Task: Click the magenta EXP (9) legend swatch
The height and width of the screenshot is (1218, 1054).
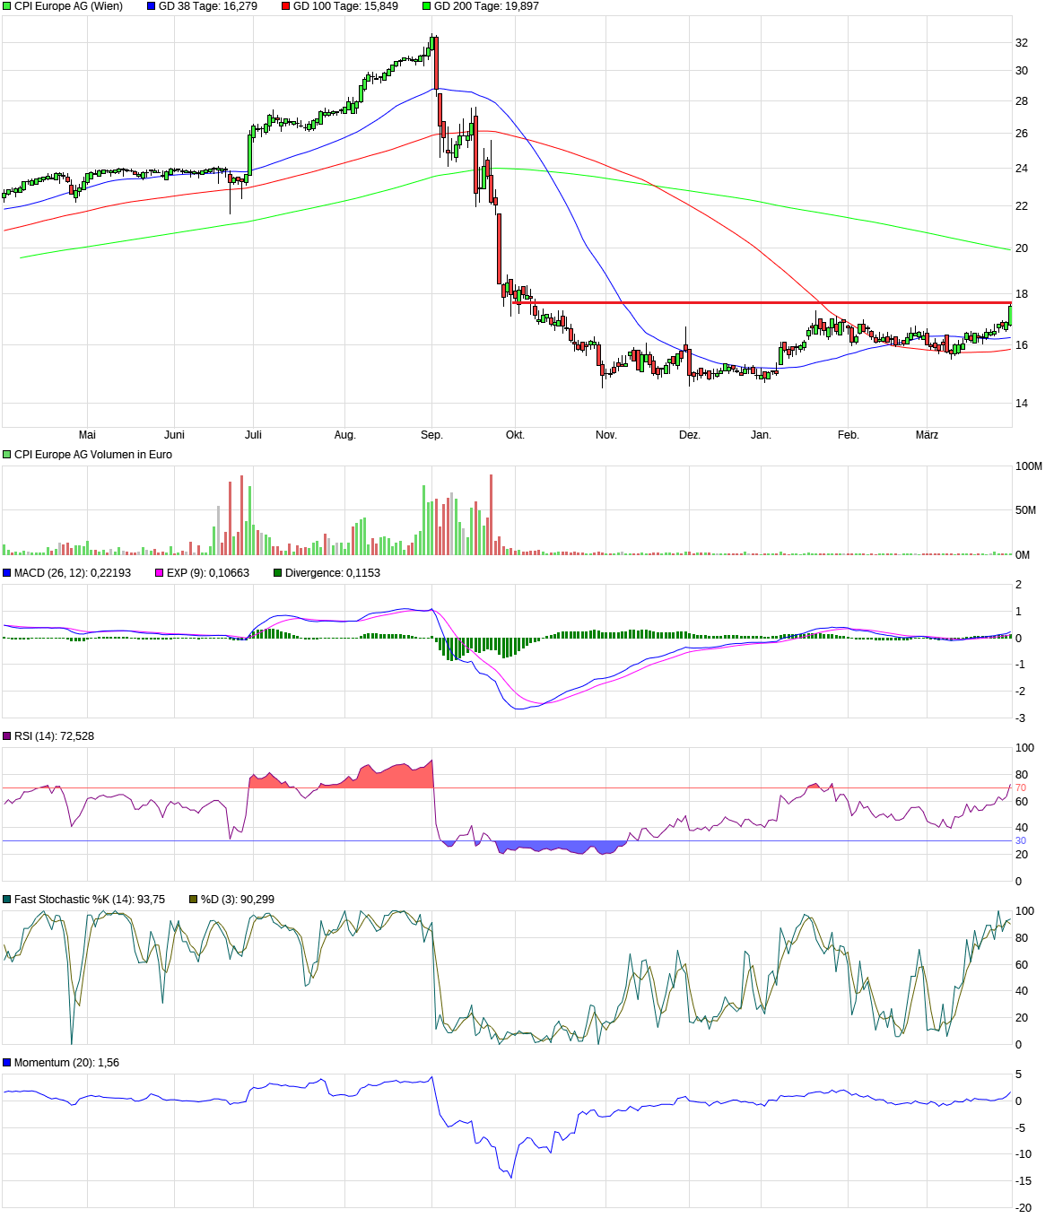Action: click(x=160, y=573)
